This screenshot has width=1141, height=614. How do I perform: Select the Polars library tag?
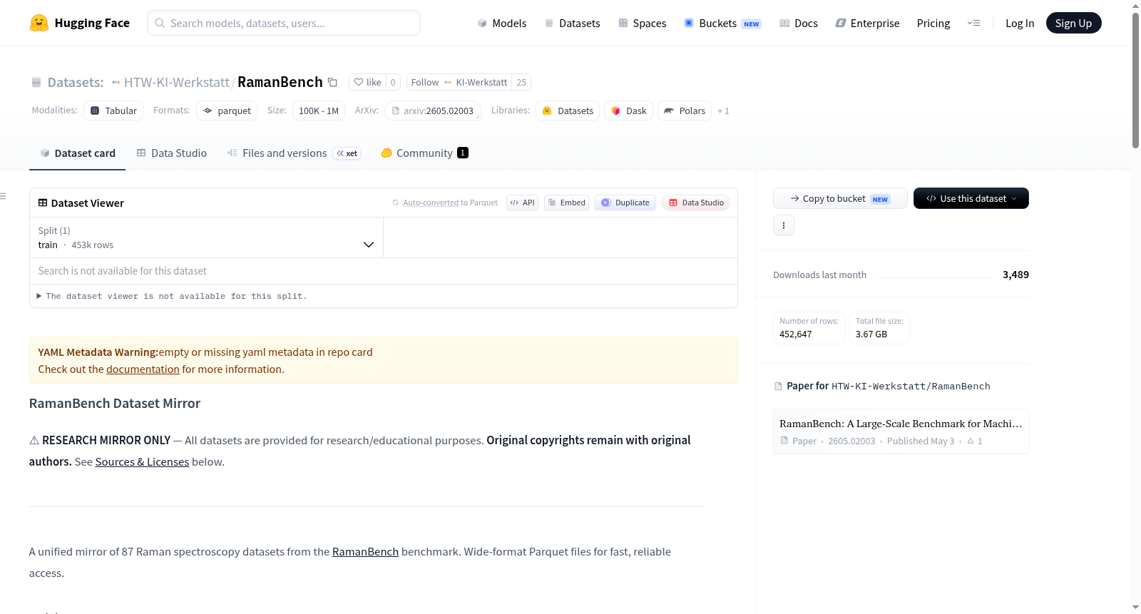pyautogui.click(x=685, y=111)
